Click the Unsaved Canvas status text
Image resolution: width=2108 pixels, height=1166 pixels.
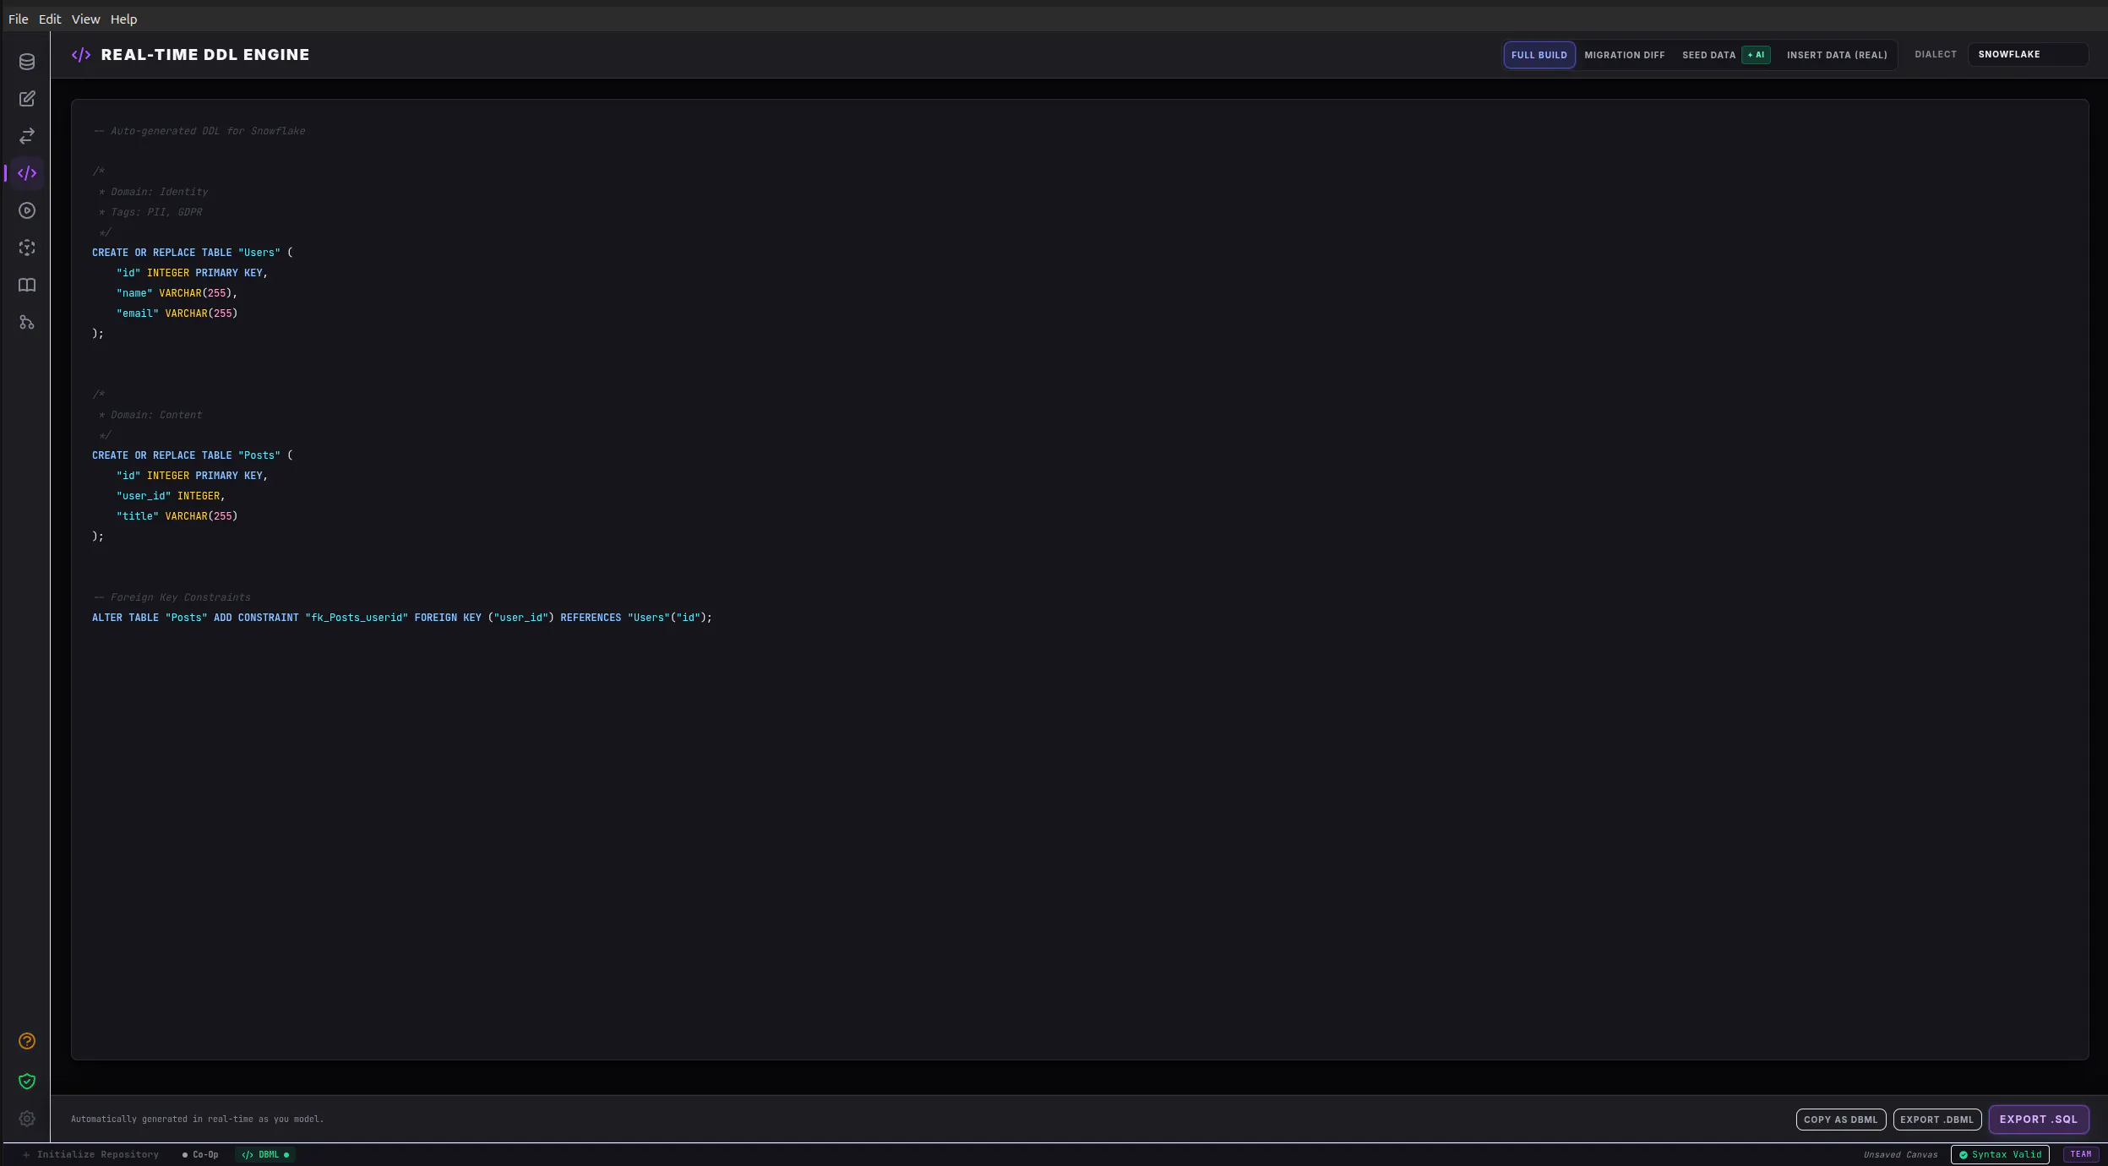(1900, 1154)
